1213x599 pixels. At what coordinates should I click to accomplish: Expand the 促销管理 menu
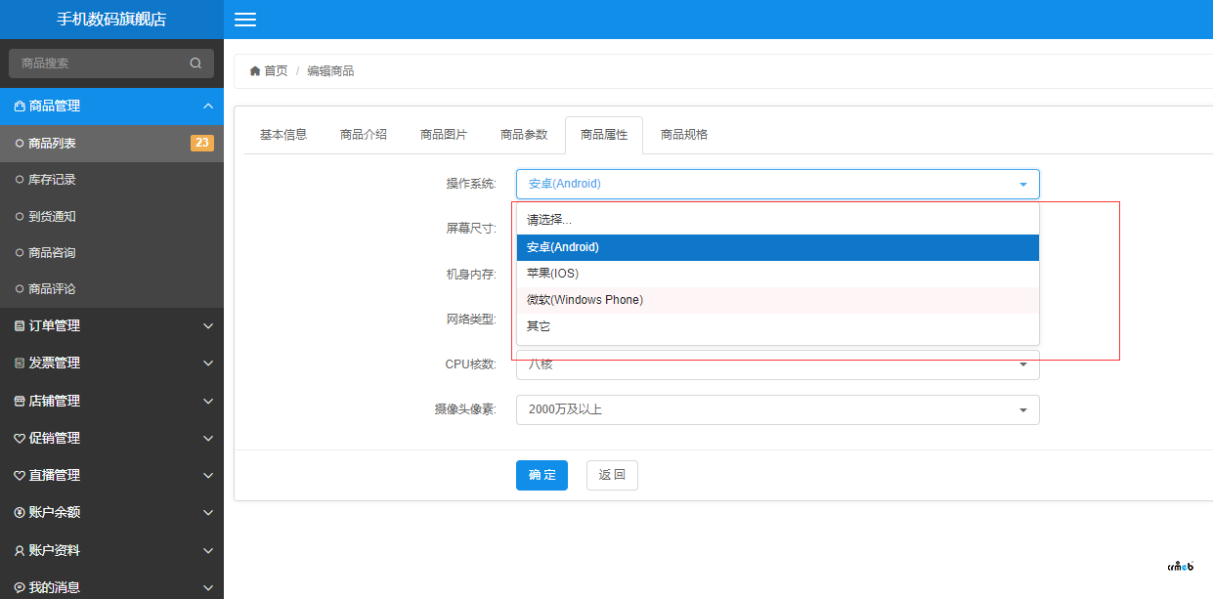[208, 439]
